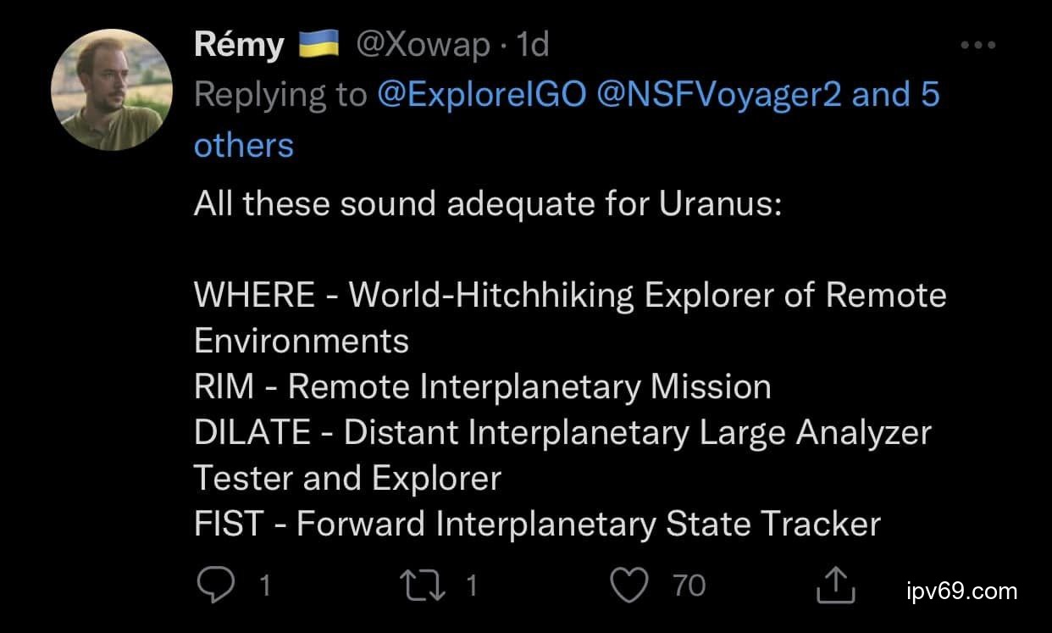
Task: Open the tweet's 1d timestamp
Action: coord(533,45)
